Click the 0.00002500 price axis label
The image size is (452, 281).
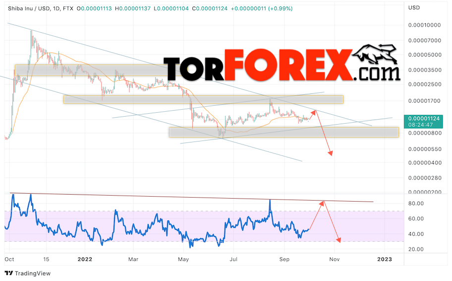coord(424,84)
